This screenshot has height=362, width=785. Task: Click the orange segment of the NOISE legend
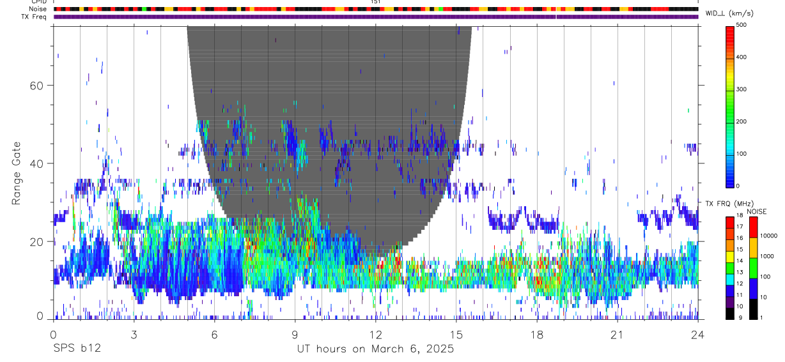click(x=753, y=248)
